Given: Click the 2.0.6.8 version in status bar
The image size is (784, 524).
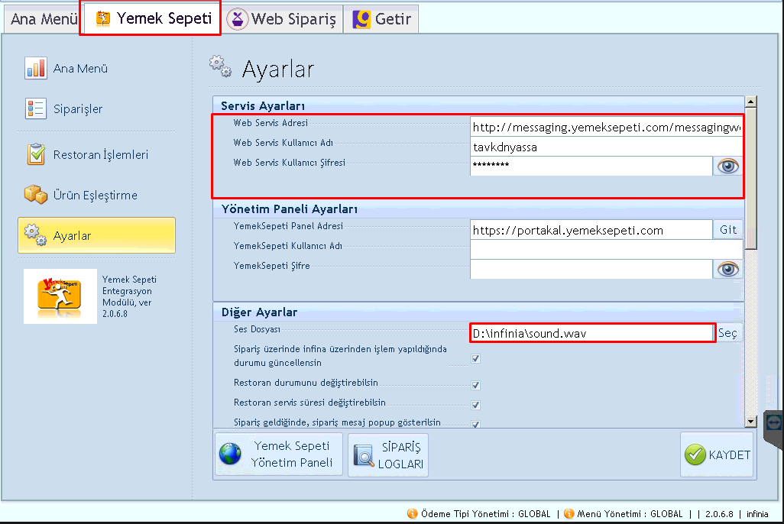Looking at the screenshot, I should pos(719,514).
